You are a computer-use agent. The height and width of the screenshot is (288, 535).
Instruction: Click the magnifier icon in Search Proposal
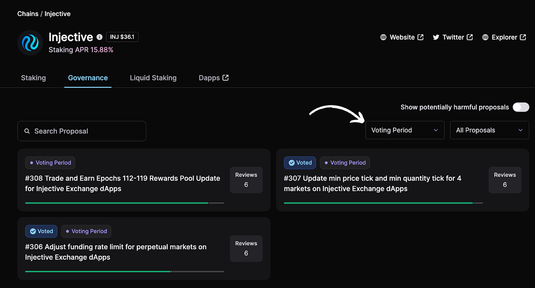pyautogui.click(x=27, y=131)
